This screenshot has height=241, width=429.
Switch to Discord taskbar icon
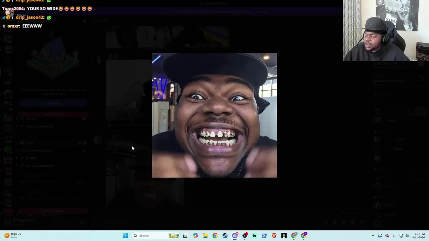click(235, 236)
